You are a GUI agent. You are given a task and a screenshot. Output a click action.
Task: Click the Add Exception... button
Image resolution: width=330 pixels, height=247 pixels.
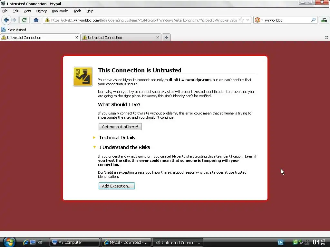[x=117, y=186]
